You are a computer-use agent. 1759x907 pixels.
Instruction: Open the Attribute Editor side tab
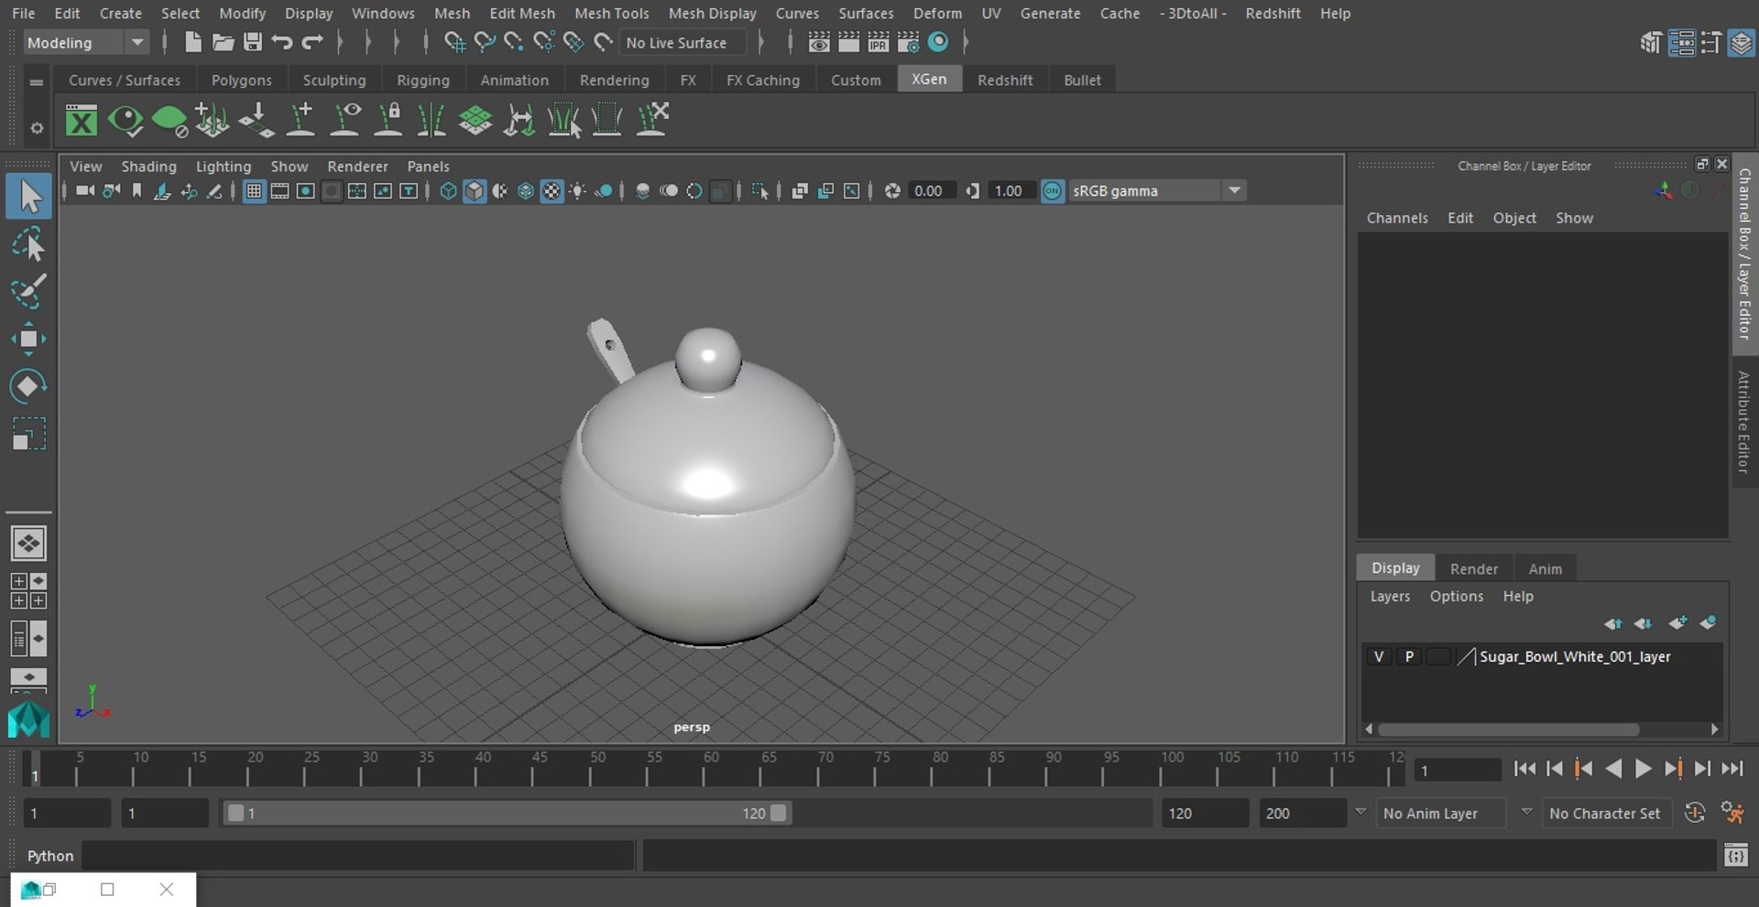pyautogui.click(x=1743, y=422)
